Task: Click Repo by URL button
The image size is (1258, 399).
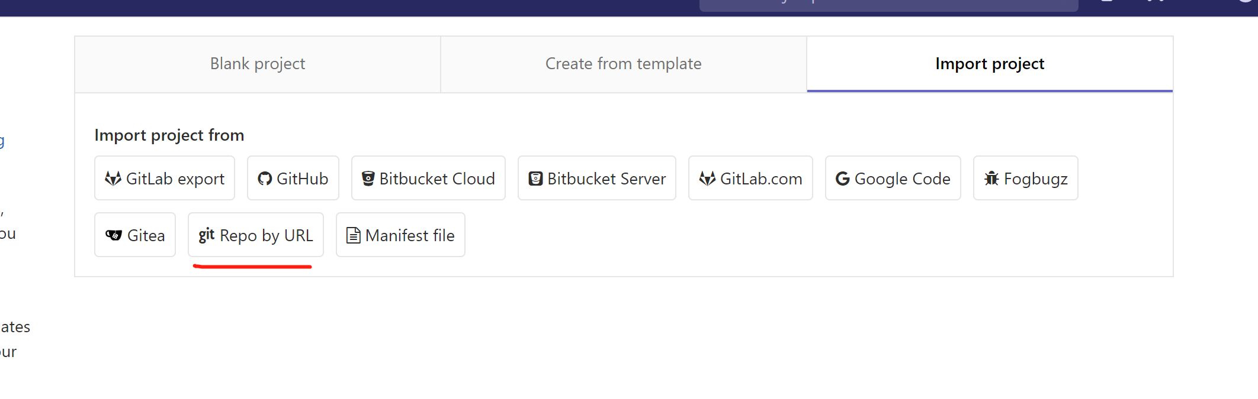Action: 256,235
